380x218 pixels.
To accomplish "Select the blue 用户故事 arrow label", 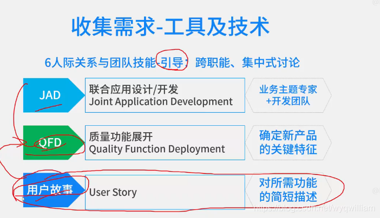I will pos(54,190).
